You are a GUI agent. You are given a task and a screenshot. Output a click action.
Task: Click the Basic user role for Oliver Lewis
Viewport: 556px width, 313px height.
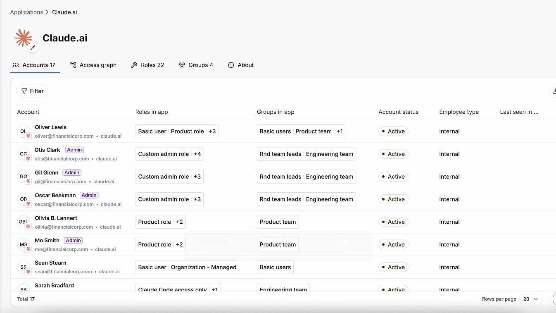click(152, 131)
